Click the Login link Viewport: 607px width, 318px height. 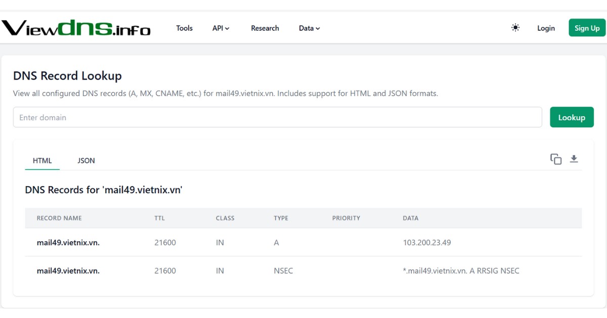tap(546, 28)
